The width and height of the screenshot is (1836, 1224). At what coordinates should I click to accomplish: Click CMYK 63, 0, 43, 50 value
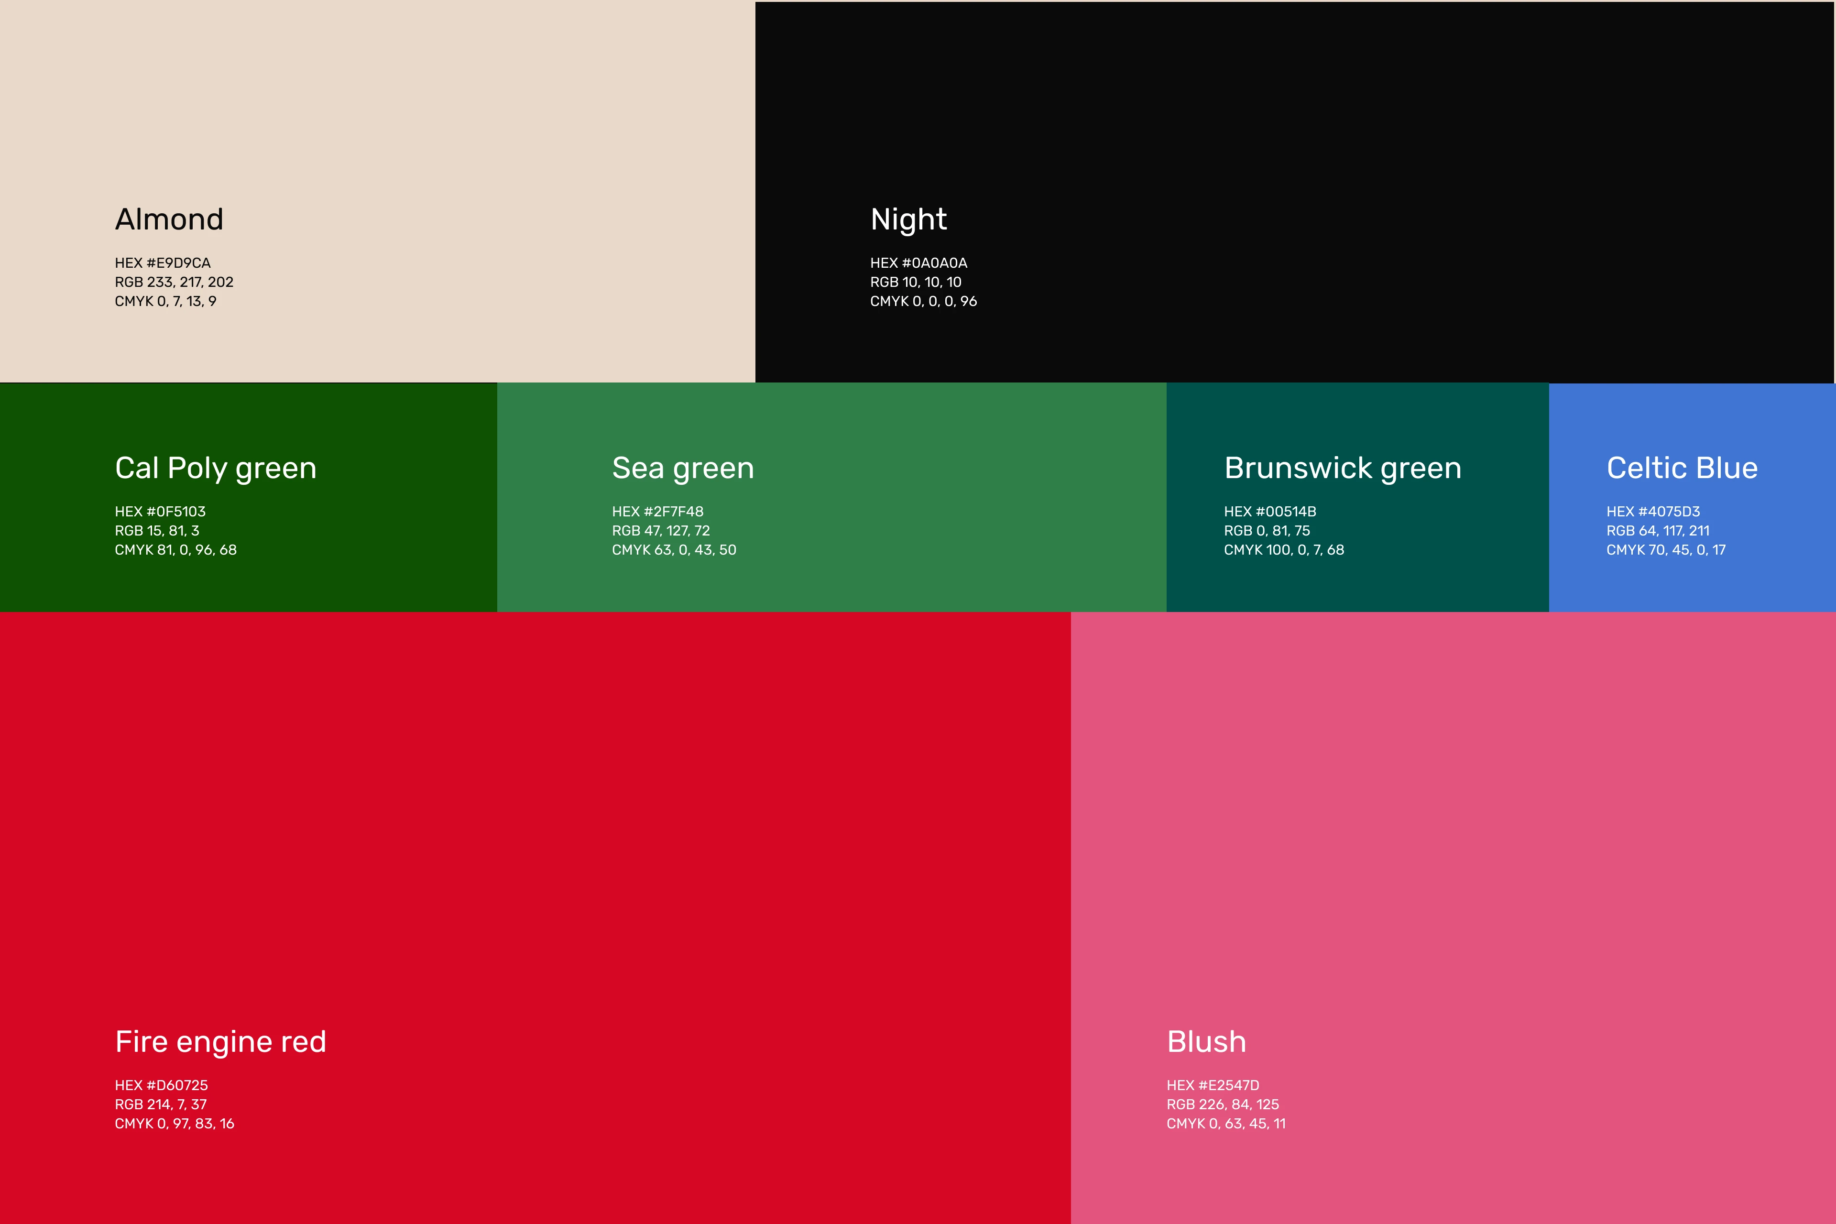[x=674, y=549]
